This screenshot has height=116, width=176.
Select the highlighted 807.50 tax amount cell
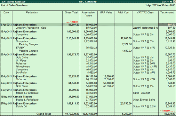167,25
